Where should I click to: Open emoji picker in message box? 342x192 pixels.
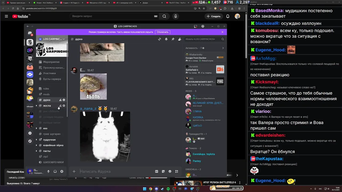click(170, 171)
